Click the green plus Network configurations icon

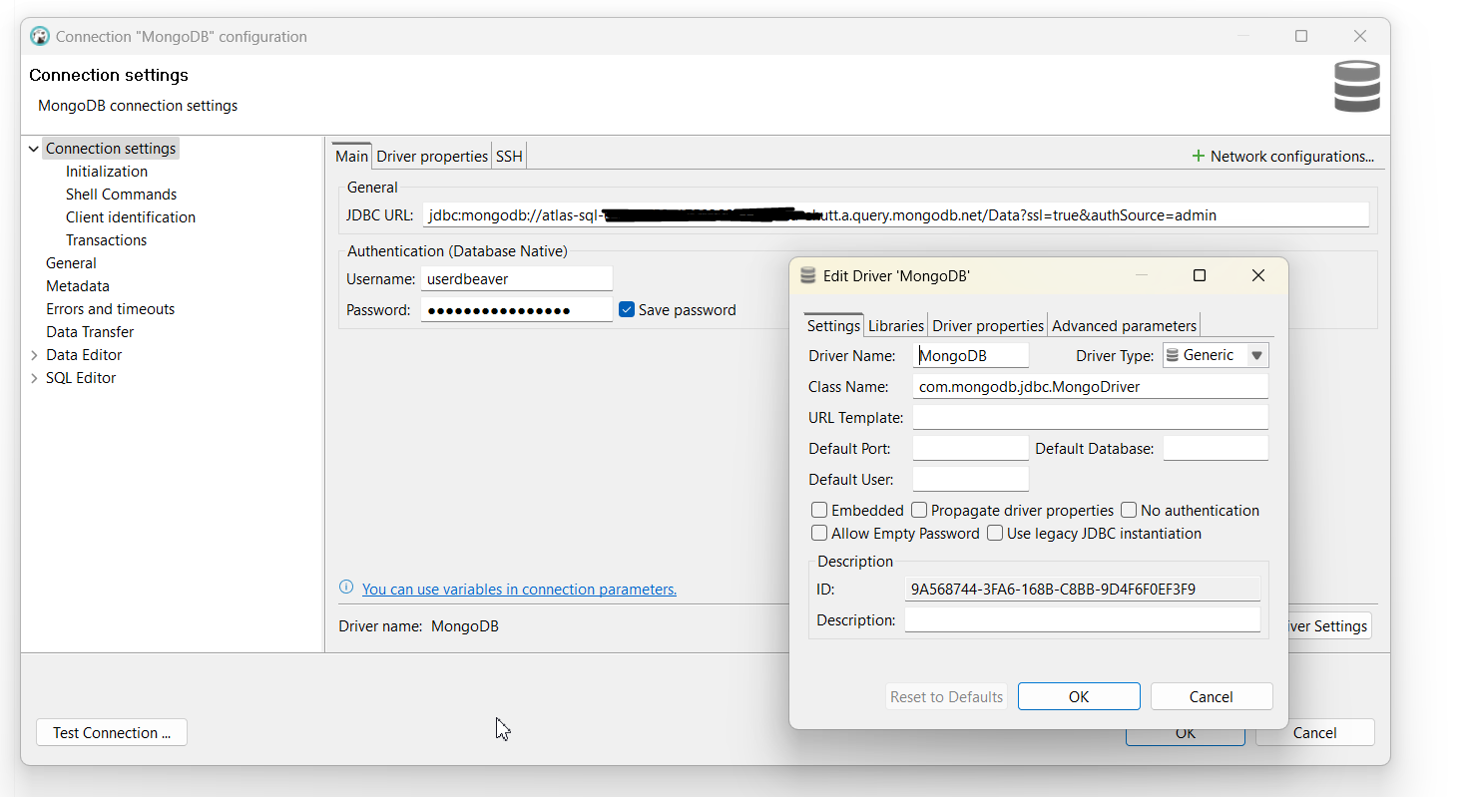pyautogui.click(x=1198, y=157)
